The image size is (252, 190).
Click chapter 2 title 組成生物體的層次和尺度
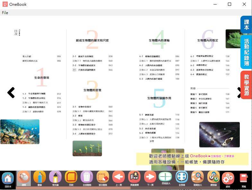point(92,40)
